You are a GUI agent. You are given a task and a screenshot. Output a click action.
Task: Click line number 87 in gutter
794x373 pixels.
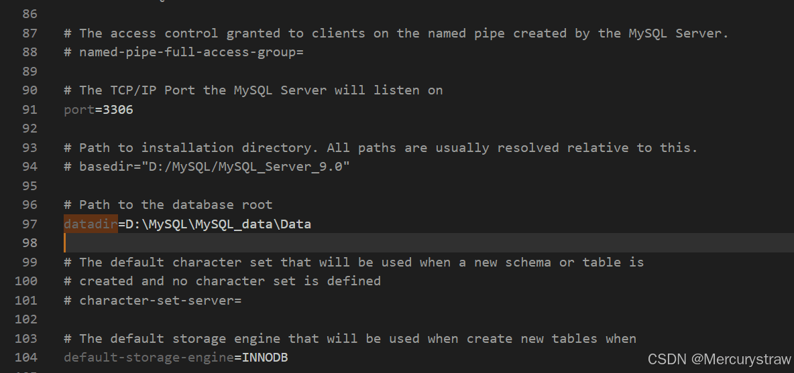(30, 33)
